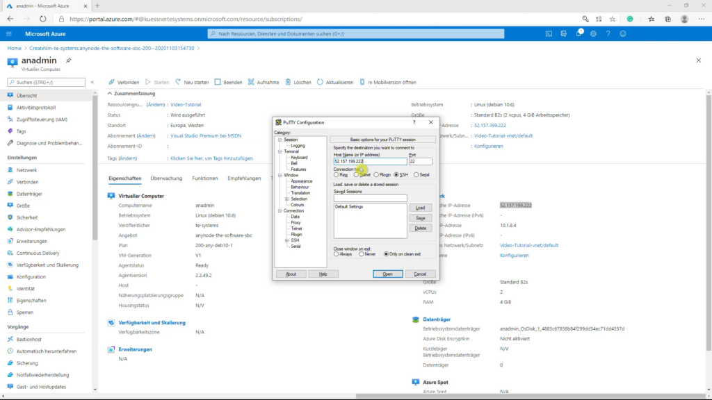This screenshot has width=712, height=400.
Task: Click In Mobilversion öffnen
Action: tap(388, 82)
